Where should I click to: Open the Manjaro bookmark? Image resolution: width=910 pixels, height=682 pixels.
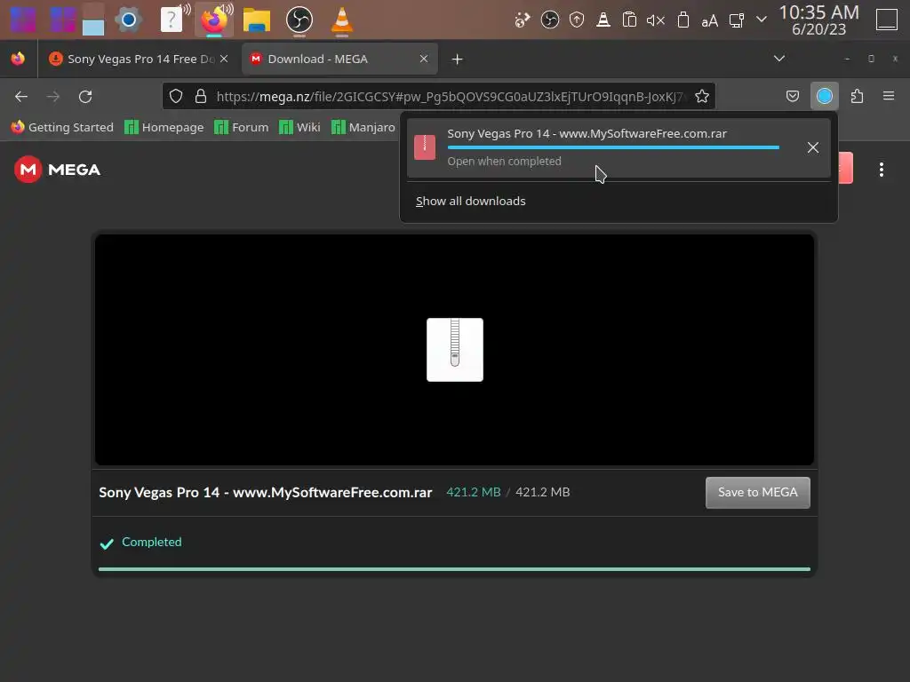click(x=363, y=127)
